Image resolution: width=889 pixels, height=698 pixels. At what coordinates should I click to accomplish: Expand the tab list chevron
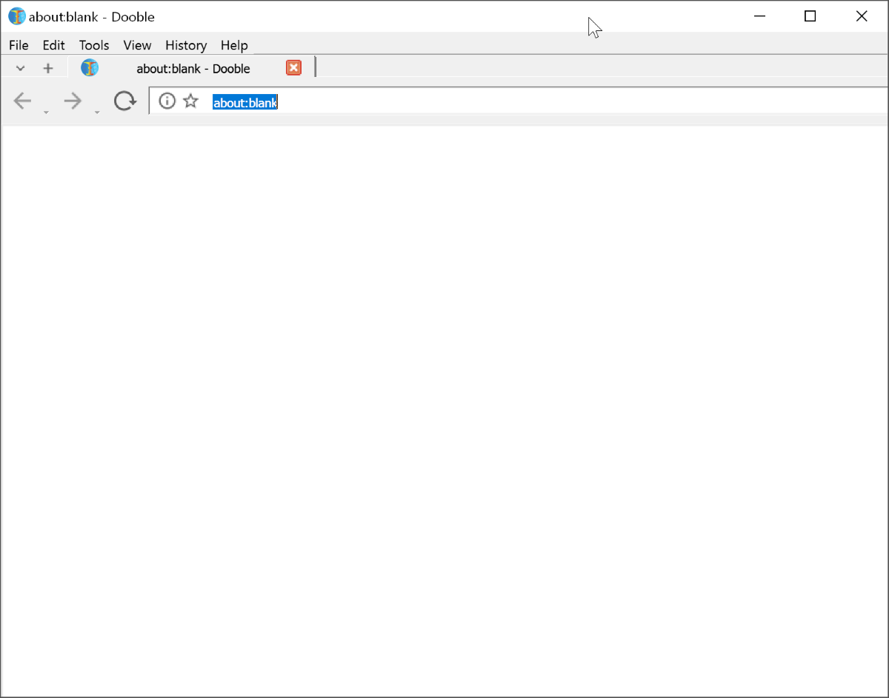[x=21, y=68]
